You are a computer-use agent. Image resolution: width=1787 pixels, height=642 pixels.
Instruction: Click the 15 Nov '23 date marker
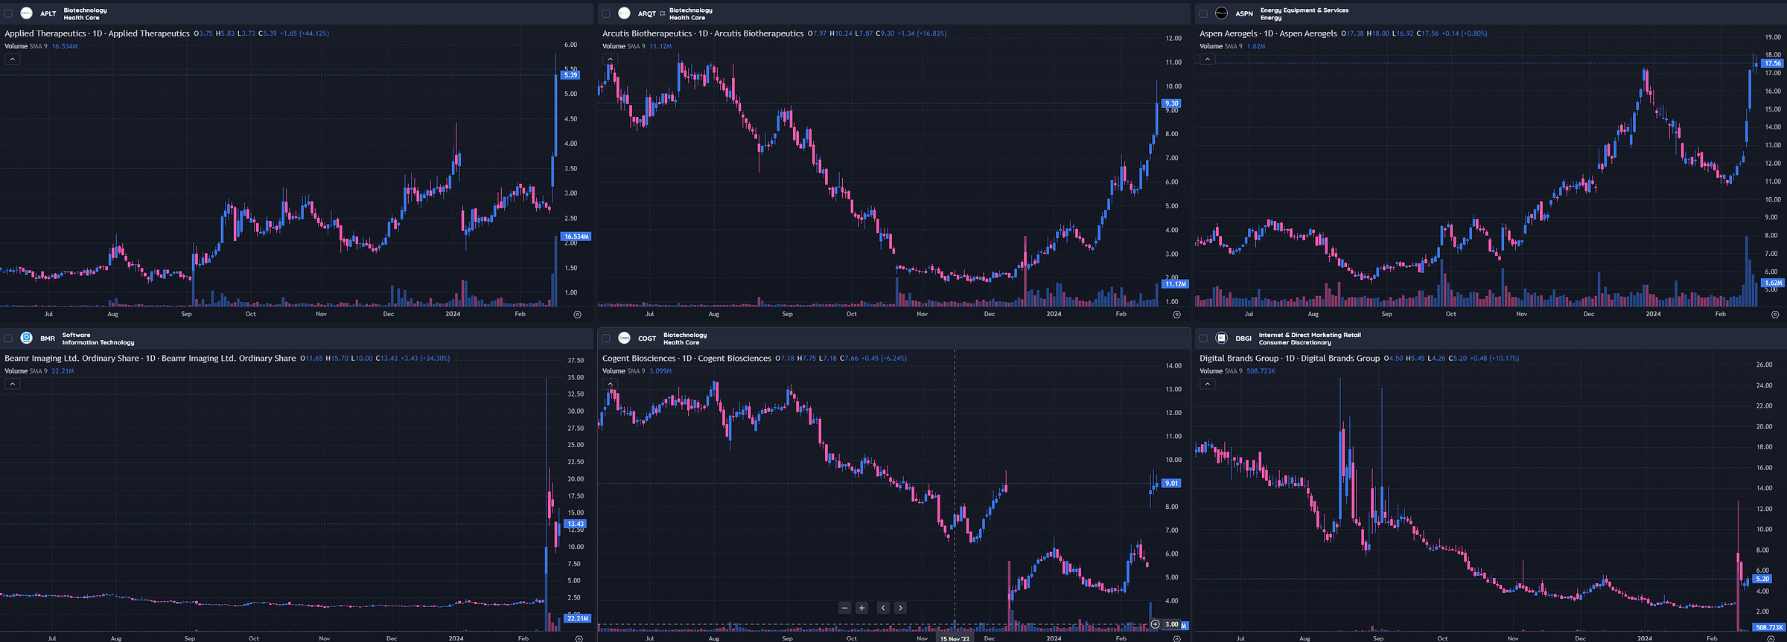point(955,638)
